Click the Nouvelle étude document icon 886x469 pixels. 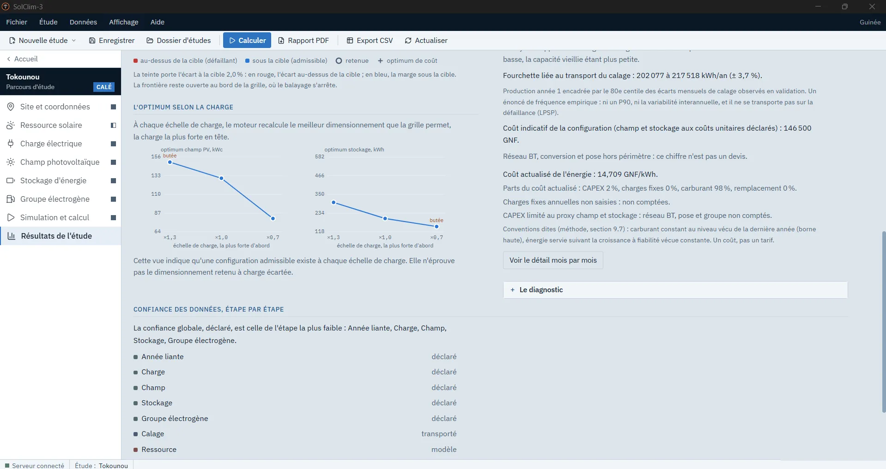click(x=12, y=41)
